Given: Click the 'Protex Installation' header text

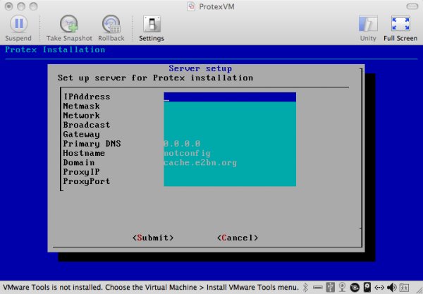Looking at the screenshot, I should coord(55,49).
